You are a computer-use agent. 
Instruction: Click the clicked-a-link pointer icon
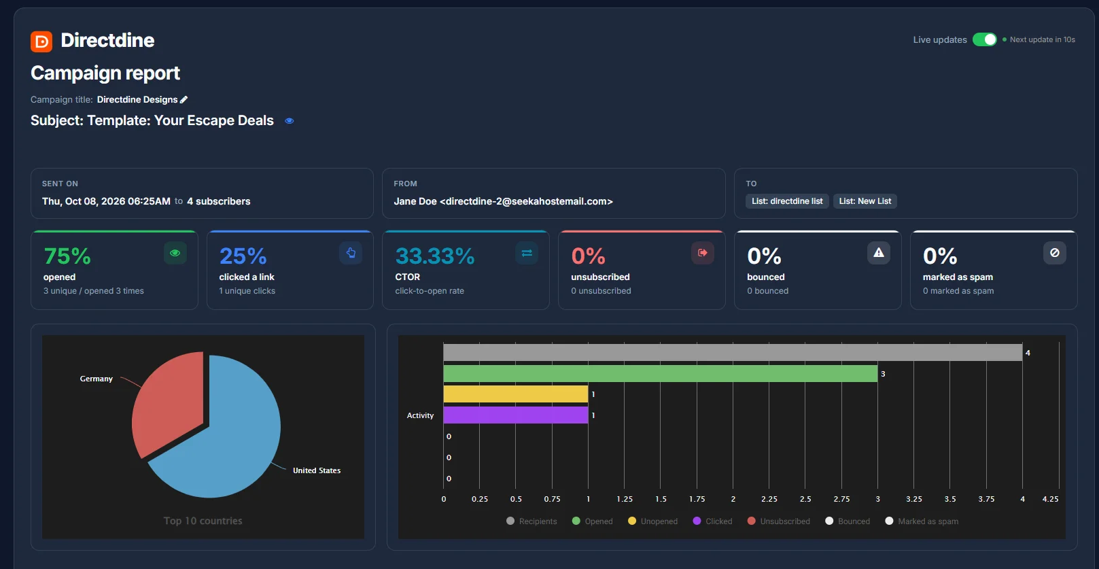tap(351, 253)
